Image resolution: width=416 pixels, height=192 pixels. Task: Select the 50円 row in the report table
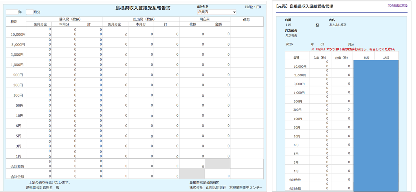click(x=135, y=103)
